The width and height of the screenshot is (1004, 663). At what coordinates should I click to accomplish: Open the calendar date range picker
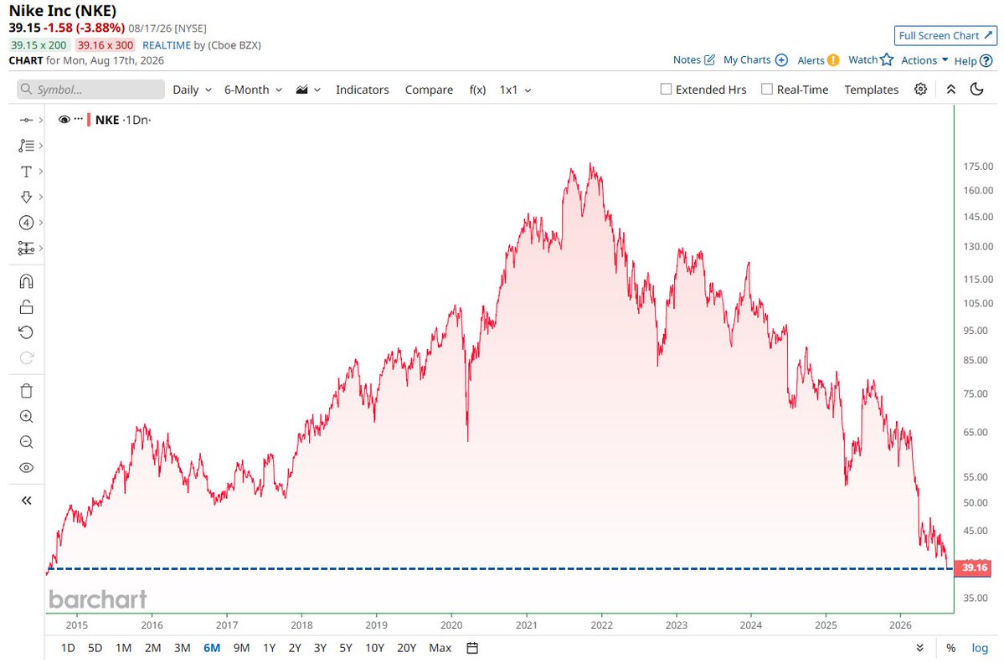pos(472,648)
